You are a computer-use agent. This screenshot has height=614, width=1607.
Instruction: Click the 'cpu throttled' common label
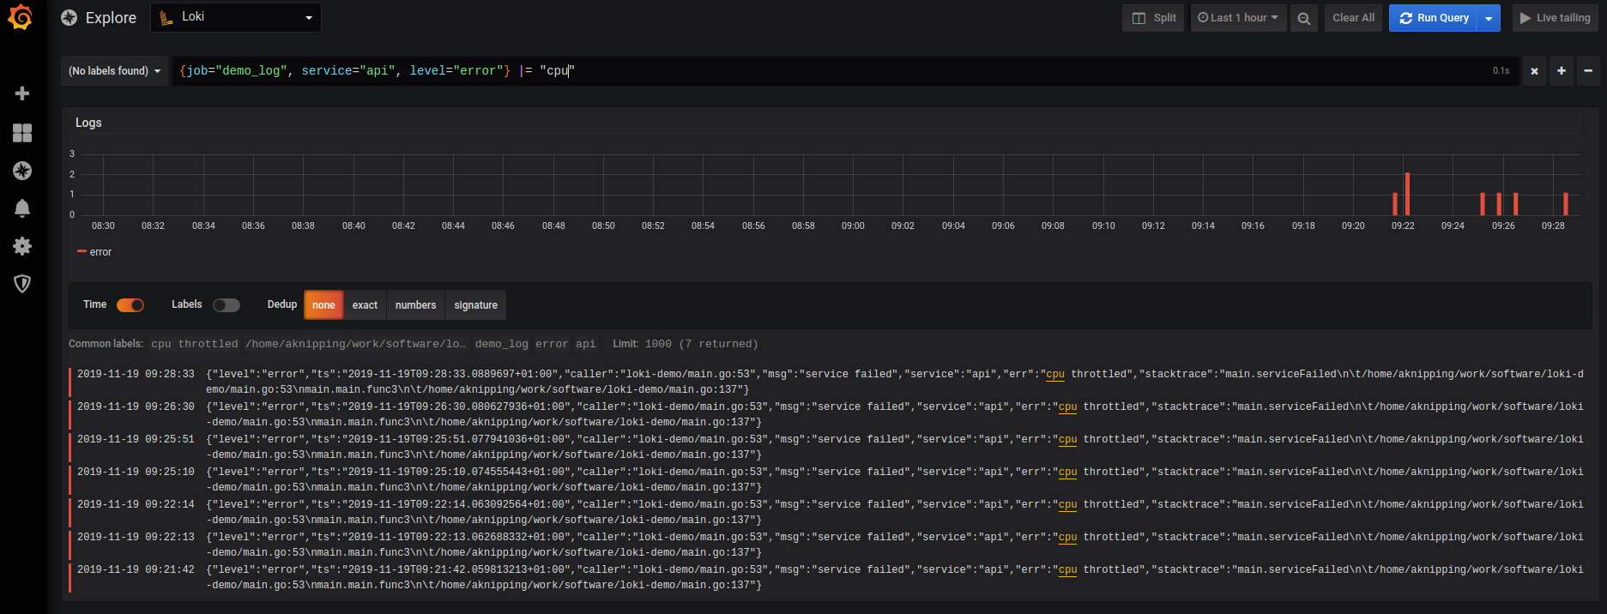pyautogui.click(x=195, y=344)
